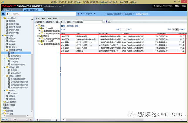
Task: Open the 编辑 menu
Action: 43,18
